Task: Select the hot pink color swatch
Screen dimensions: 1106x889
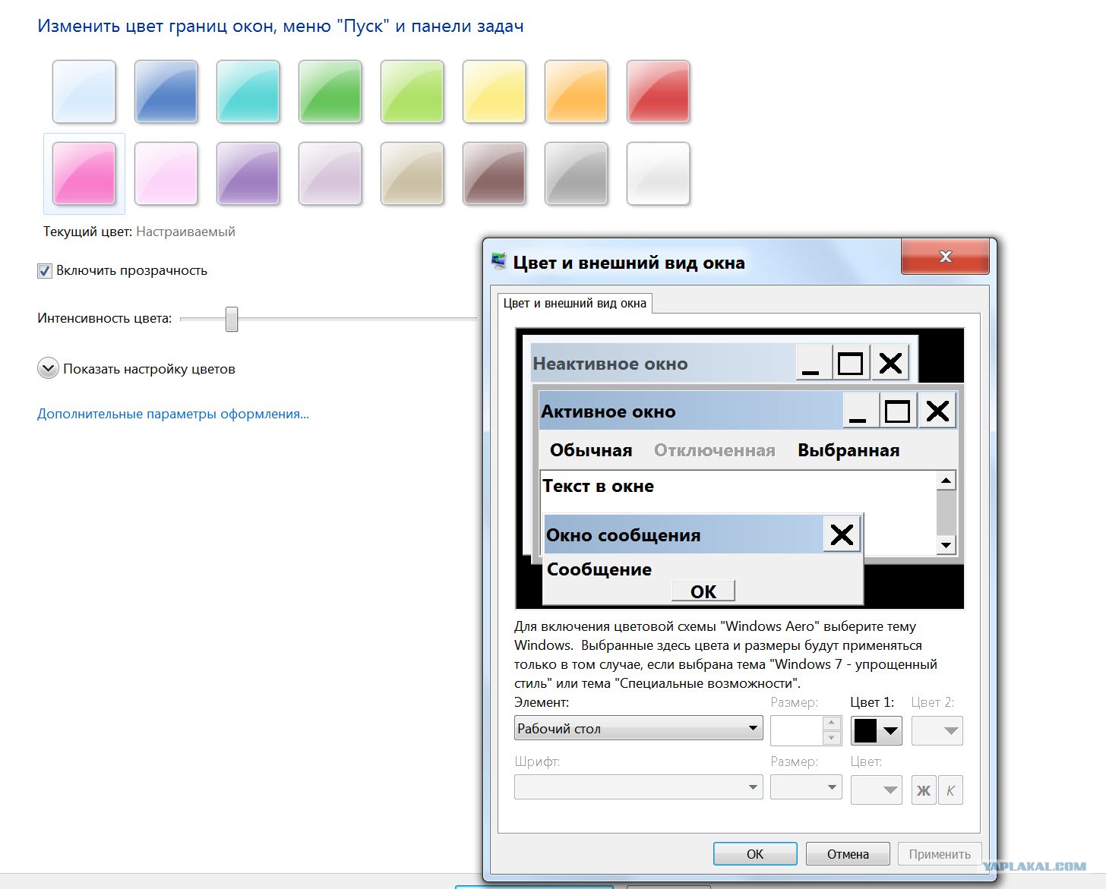Action: coord(84,174)
